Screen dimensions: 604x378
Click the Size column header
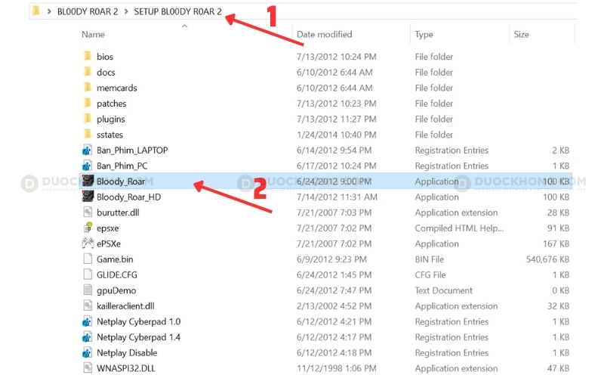tap(522, 35)
